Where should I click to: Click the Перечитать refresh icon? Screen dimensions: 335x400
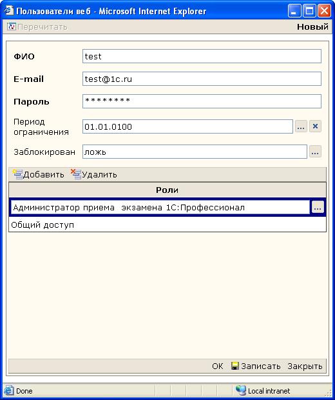coord(12,26)
